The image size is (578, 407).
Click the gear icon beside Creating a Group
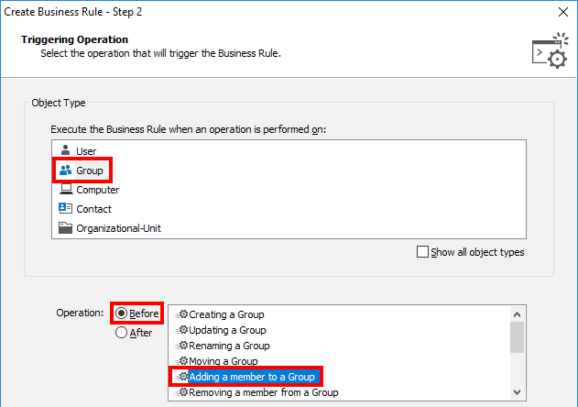[182, 314]
